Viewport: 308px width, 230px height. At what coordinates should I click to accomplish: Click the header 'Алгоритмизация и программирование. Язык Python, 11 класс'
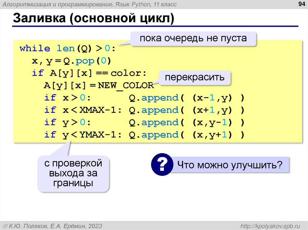[90, 4]
